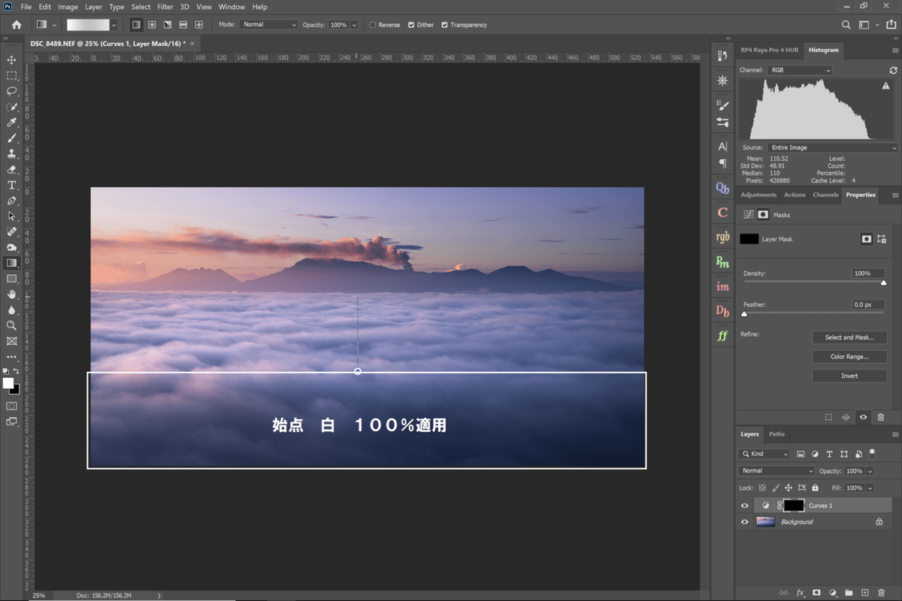Open the Layer menu
The image size is (902, 601).
pos(93,7)
